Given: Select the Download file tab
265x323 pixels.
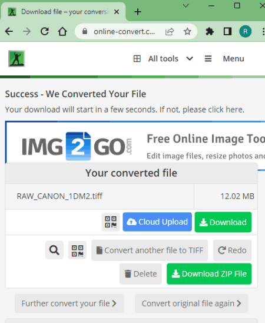Looking at the screenshot, I should (64, 12).
